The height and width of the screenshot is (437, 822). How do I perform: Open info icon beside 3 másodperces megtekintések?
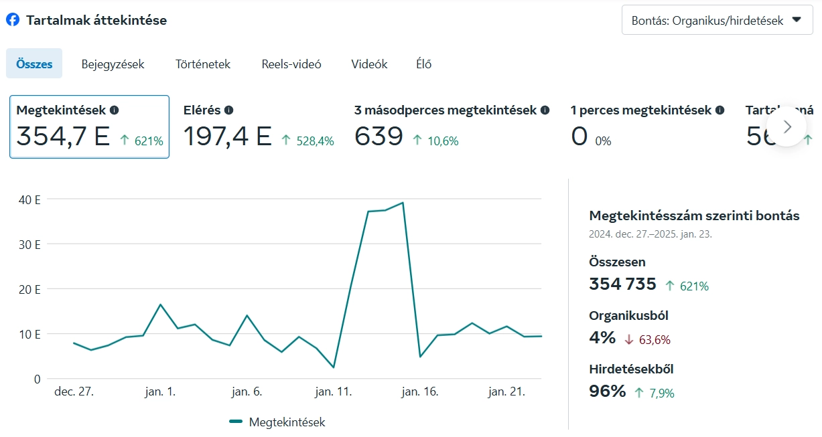(x=545, y=110)
